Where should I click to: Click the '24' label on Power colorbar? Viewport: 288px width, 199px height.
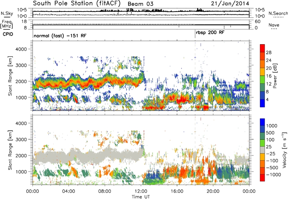[269, 60]
